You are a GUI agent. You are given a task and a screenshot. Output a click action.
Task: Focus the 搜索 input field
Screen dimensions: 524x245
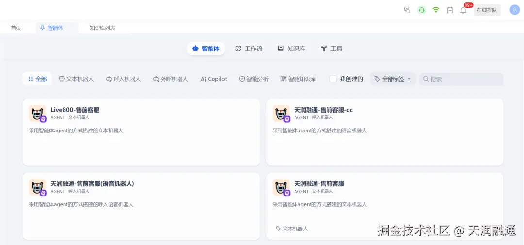pyautogui.click(x=461, y=79)
